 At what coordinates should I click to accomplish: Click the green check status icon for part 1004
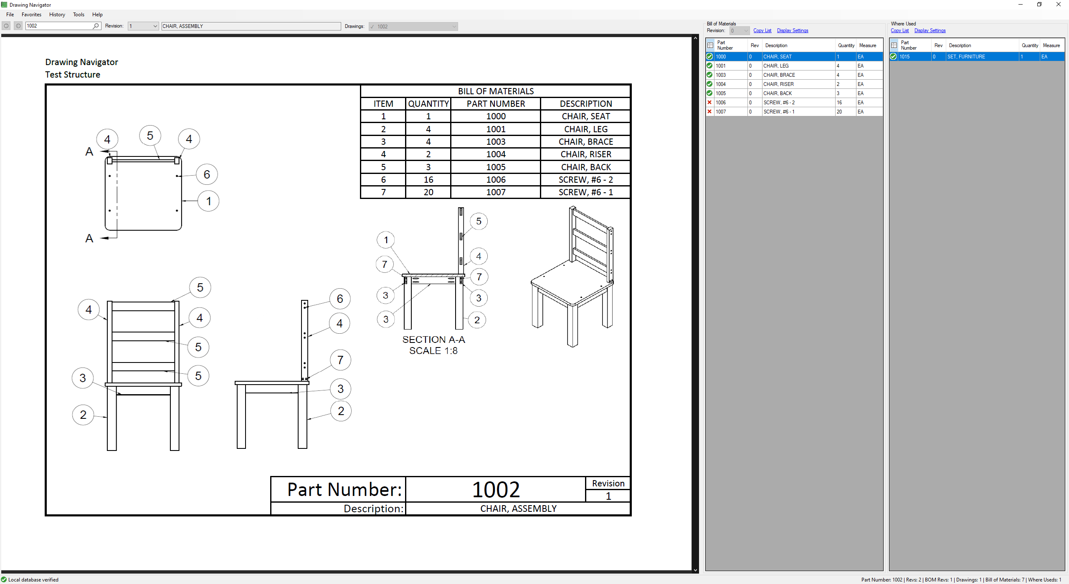[709, 84]
